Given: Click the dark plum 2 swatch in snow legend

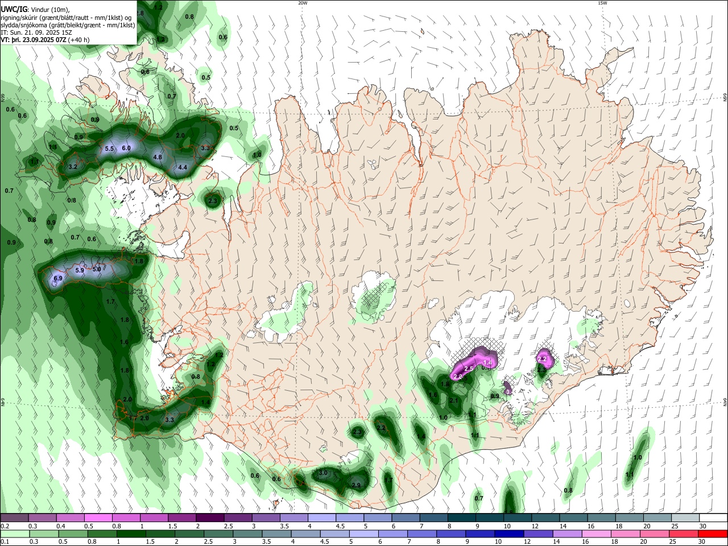Looking at the screenshot, I should tap(209, 518).
